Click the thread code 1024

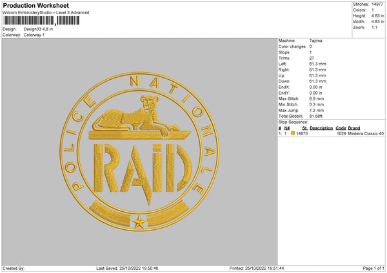coord(341,133)
